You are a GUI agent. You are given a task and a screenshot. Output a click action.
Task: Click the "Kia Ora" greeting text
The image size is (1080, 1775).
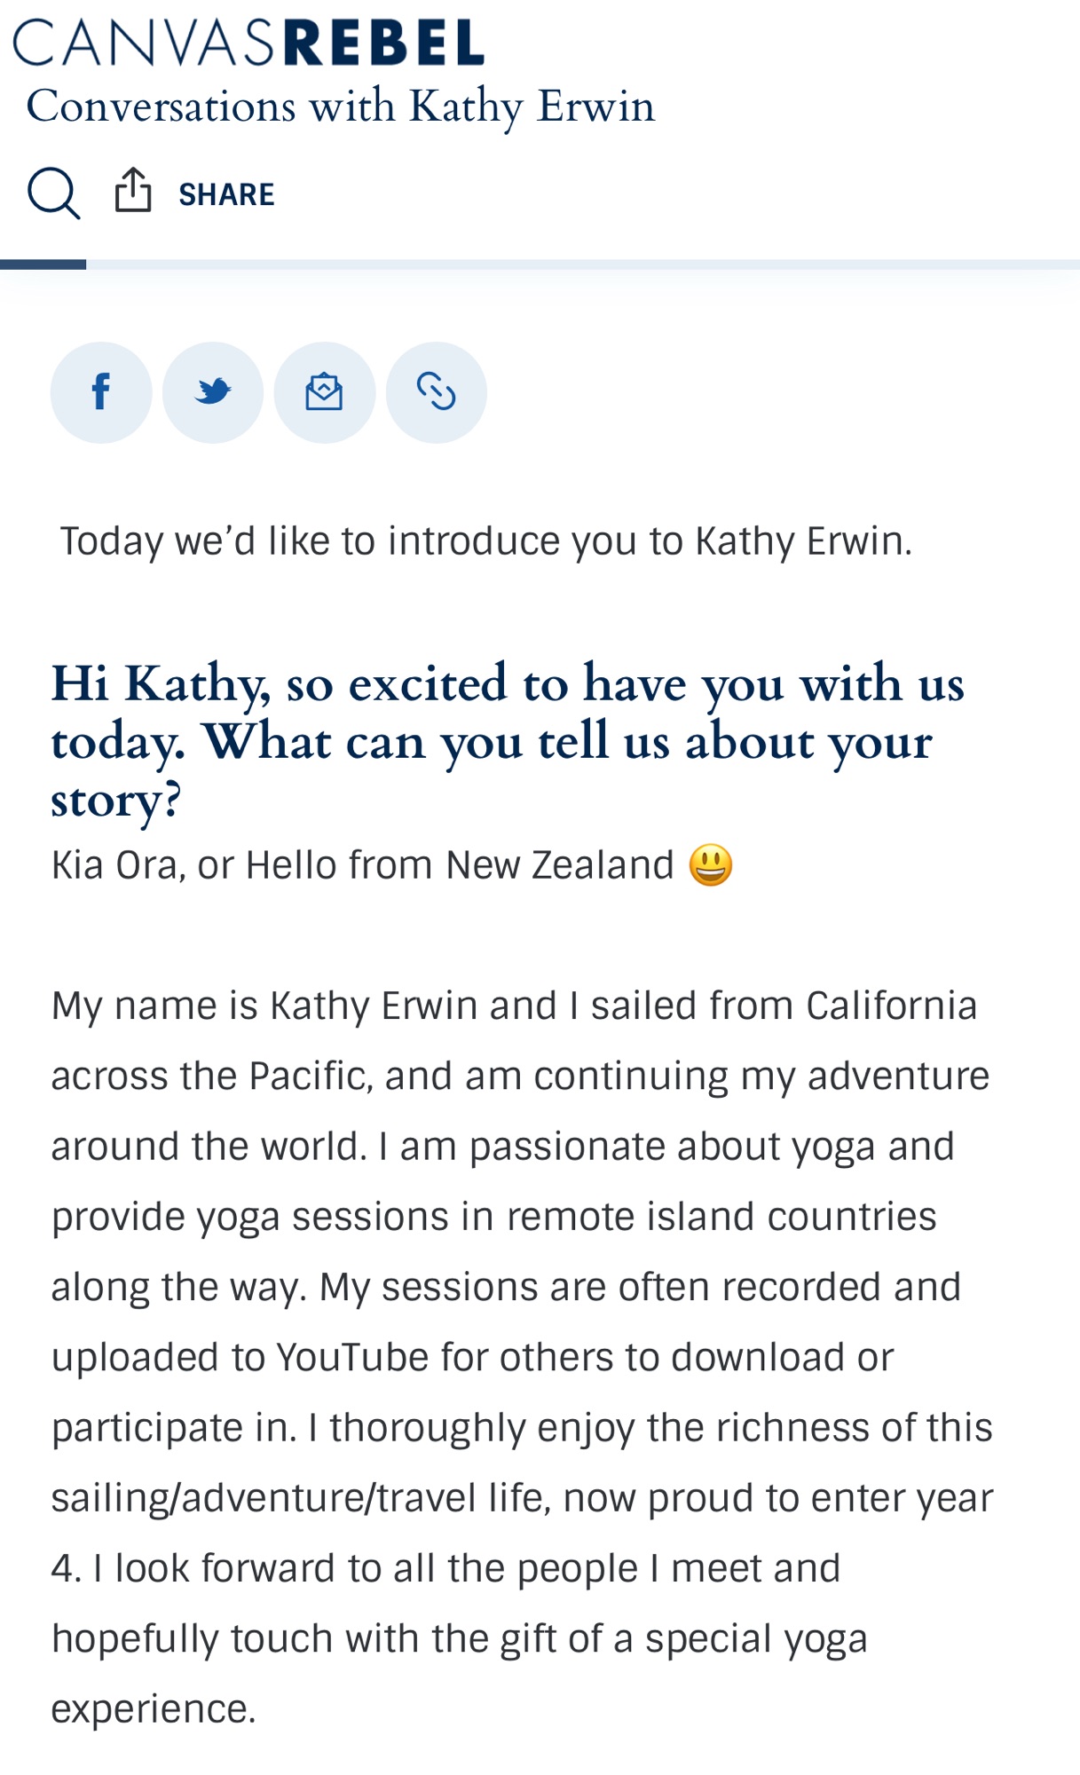coord(114,865)
